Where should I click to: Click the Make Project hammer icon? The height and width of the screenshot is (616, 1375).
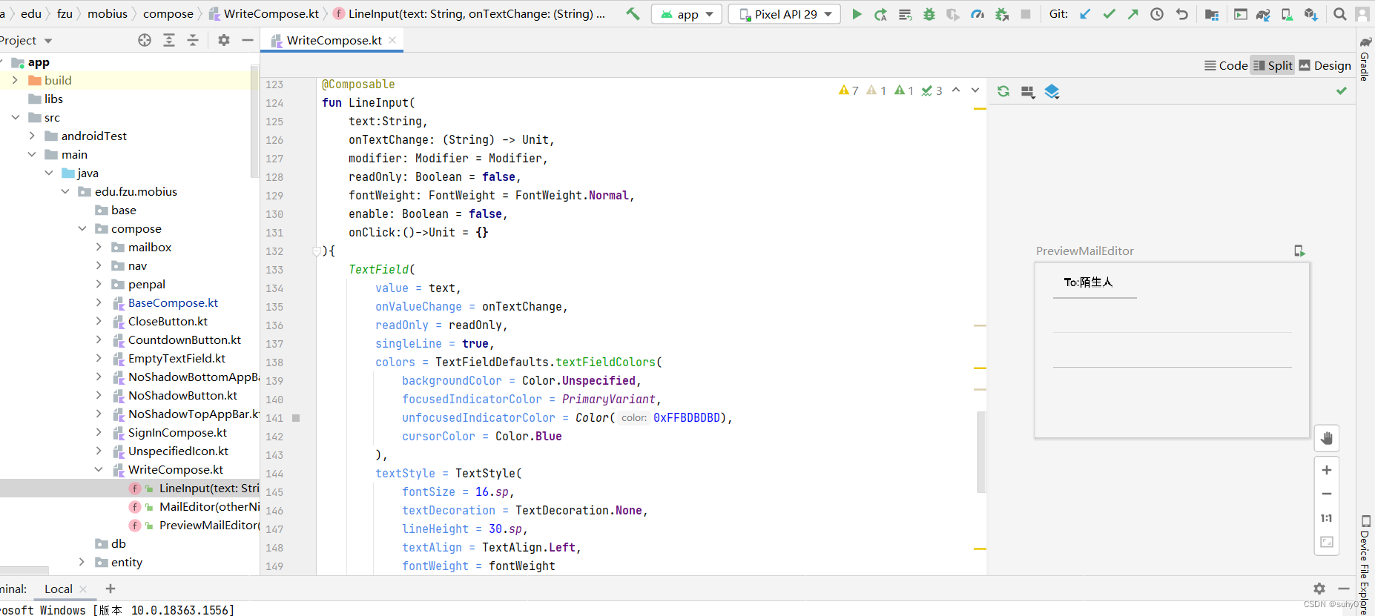pyautogui.click(x=633, y=14)
